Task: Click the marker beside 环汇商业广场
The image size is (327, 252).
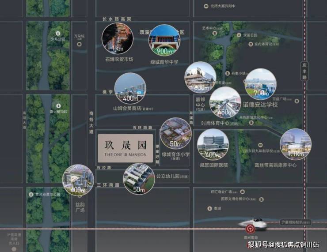Action: coord(242,192)
